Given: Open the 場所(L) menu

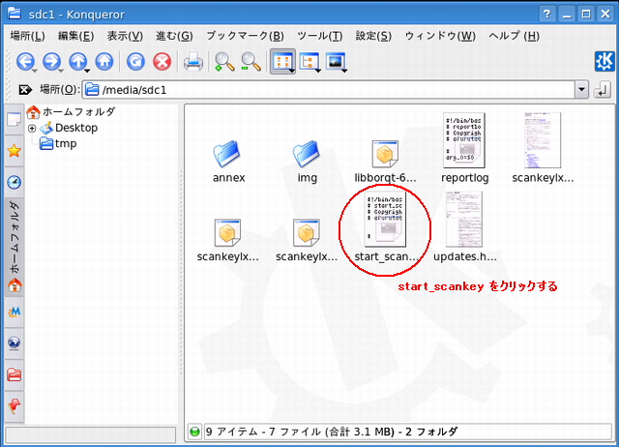Looking at the screenshot, I should pyautogui.click(x=28, y=36).
